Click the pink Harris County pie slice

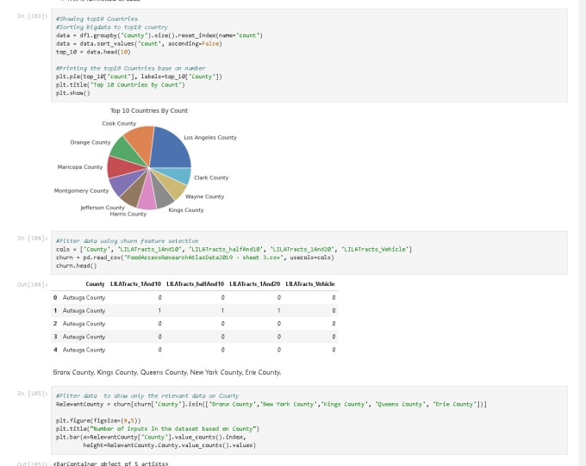pos(146,199)
